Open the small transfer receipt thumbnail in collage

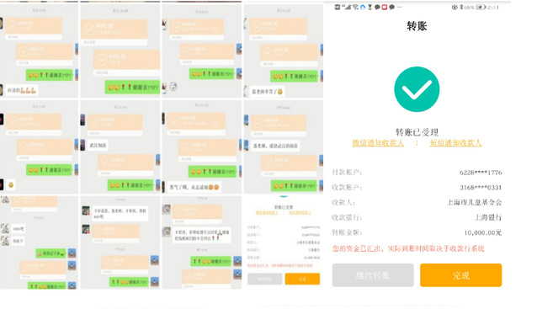(283, 242)
